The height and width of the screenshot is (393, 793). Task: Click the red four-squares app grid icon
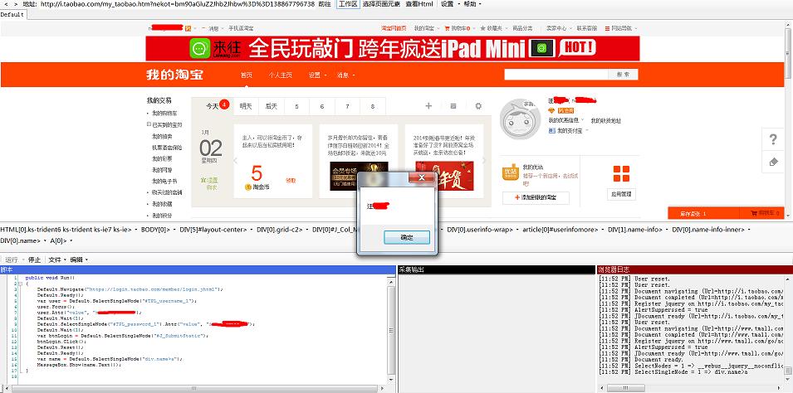[x=621, y=174]
